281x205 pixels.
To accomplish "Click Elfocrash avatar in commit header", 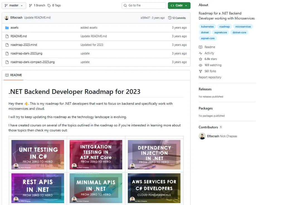I will (x=7, y=18).
